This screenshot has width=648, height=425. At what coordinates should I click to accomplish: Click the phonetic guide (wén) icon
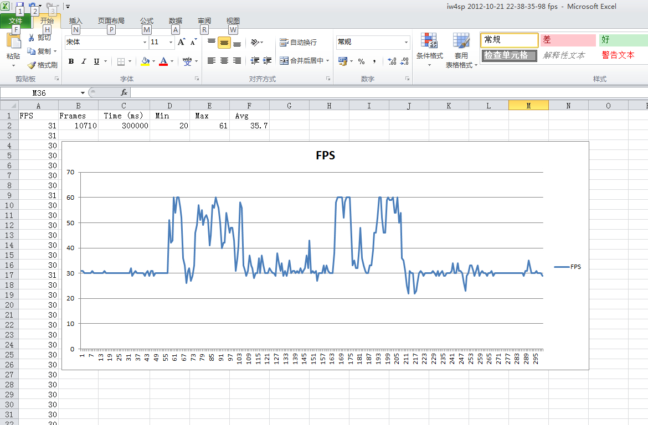pyautogui.click(x=187, y=61)
